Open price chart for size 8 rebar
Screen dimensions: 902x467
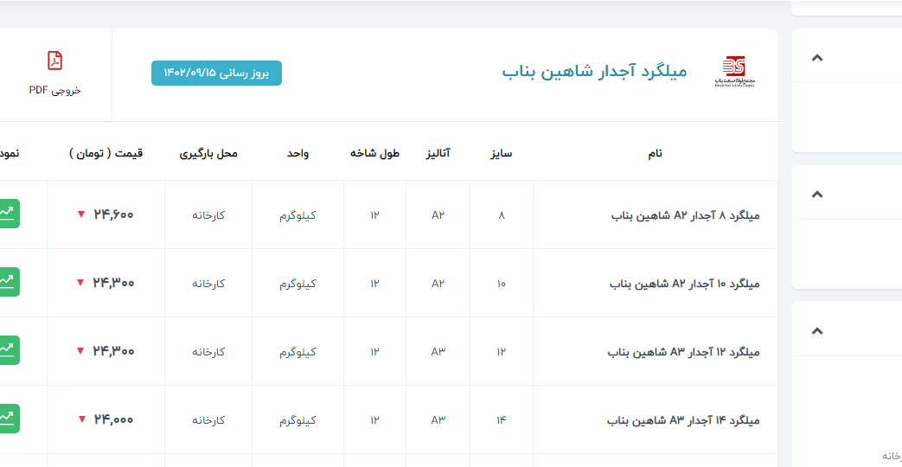pos(8,214)
